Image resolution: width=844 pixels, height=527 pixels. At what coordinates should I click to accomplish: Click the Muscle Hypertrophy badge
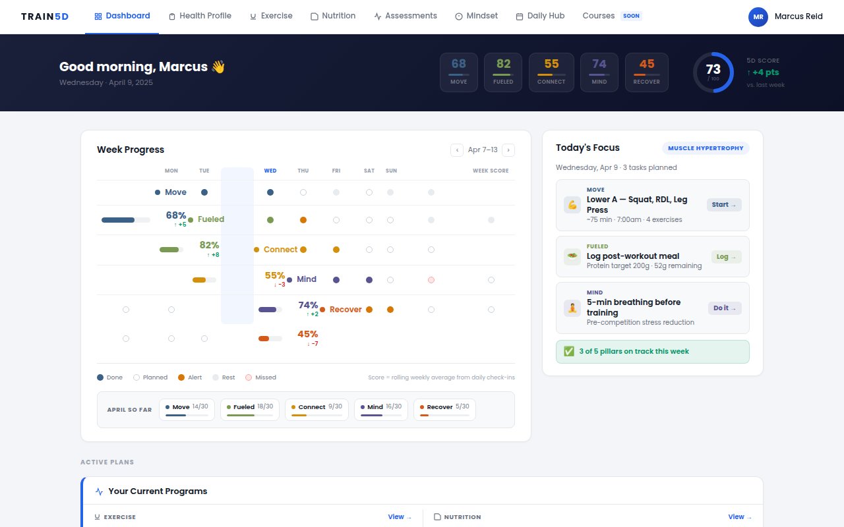click(x=706, y=148)
